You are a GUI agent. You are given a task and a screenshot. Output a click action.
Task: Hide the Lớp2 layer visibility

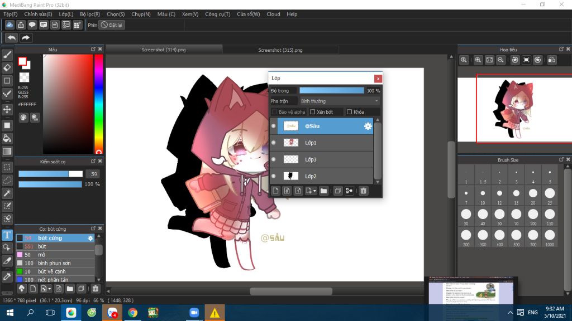[274, 176]
